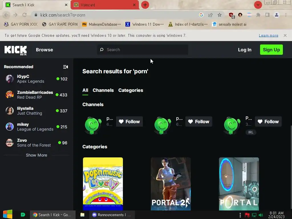The height and width of the screenshot is (219, 292).
Task: Open the Index of /~dartz bookmark
Action: click(188, 24)
